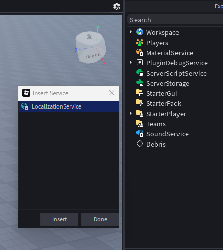Click the Debris diamond icon
The image size is (223, 250).
tap(140, 144)
